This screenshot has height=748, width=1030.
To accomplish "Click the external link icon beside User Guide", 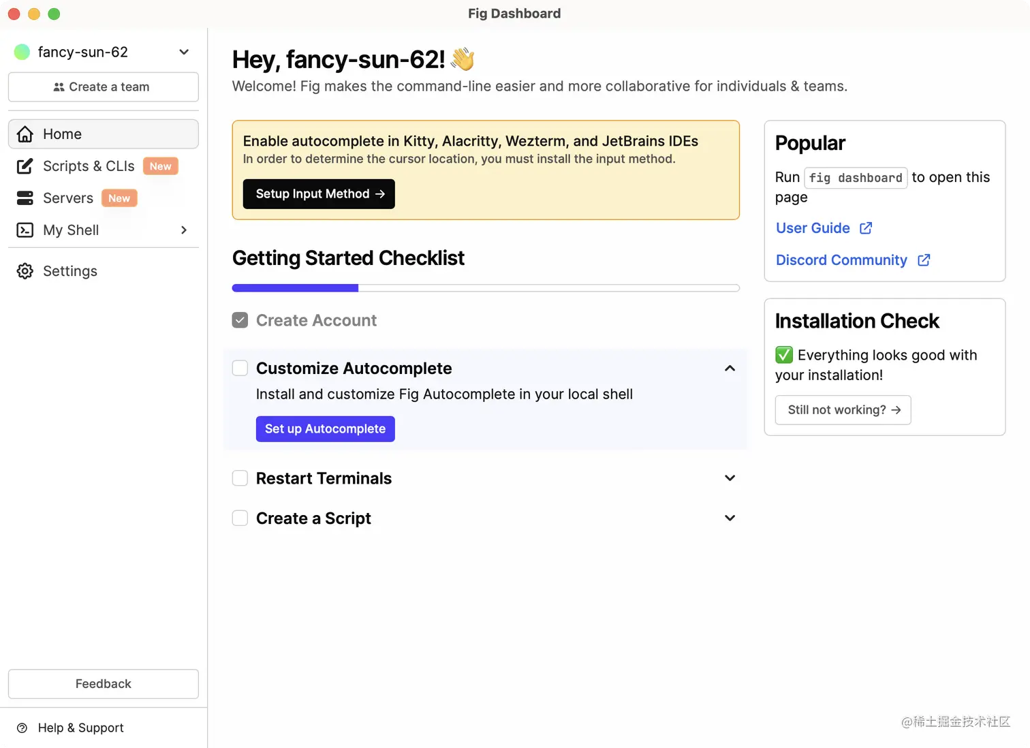I will point(866,228).
